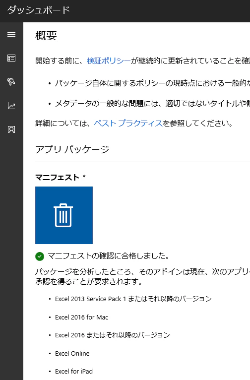The width and height of the screenshot is (250, 380).
Task: Select Excel for iPad list item
Action: [x=74, y=371]
